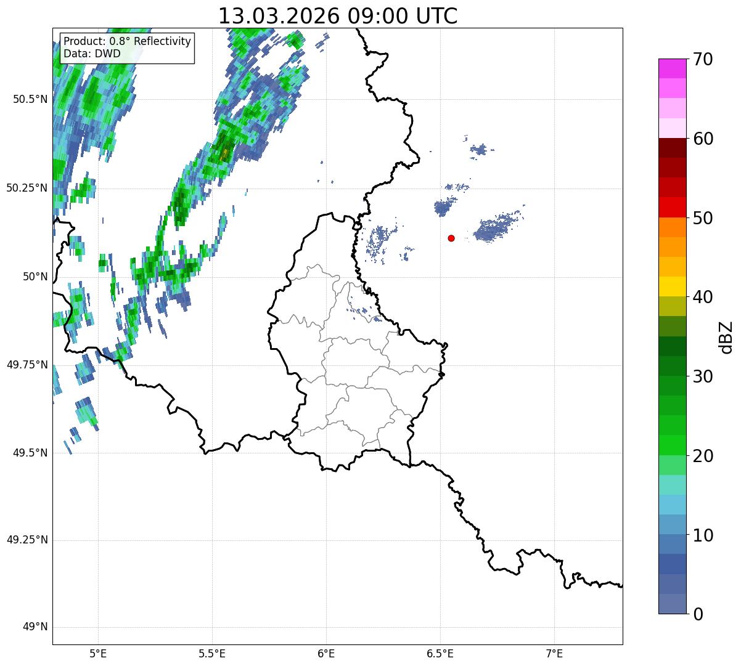This screenshot has height=666, width=741.
Task: Click the colorbar tick label '10'
Action: (702, 535)
